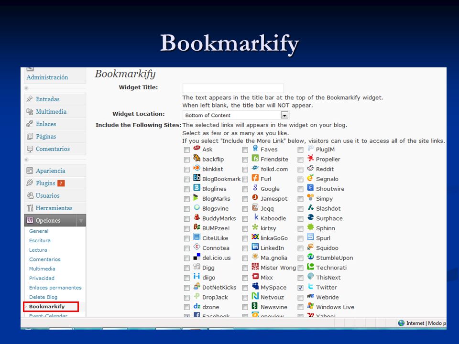Image resolution: width=459 pixels, height=344 pixels.
Task: Click the del.icio.us site icon
Action: (x=197, y=257)
